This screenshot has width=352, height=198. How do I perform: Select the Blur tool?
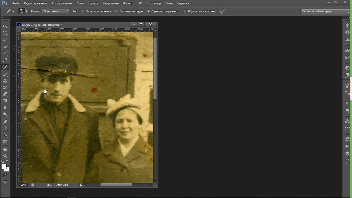click(x=5, y=108)
